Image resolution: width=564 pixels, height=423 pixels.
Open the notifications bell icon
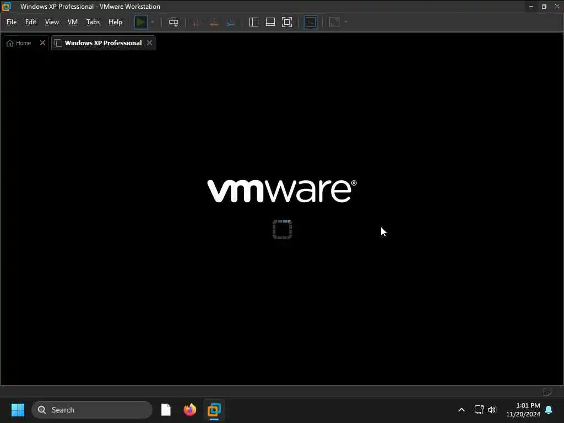click(x=549, y=410)
